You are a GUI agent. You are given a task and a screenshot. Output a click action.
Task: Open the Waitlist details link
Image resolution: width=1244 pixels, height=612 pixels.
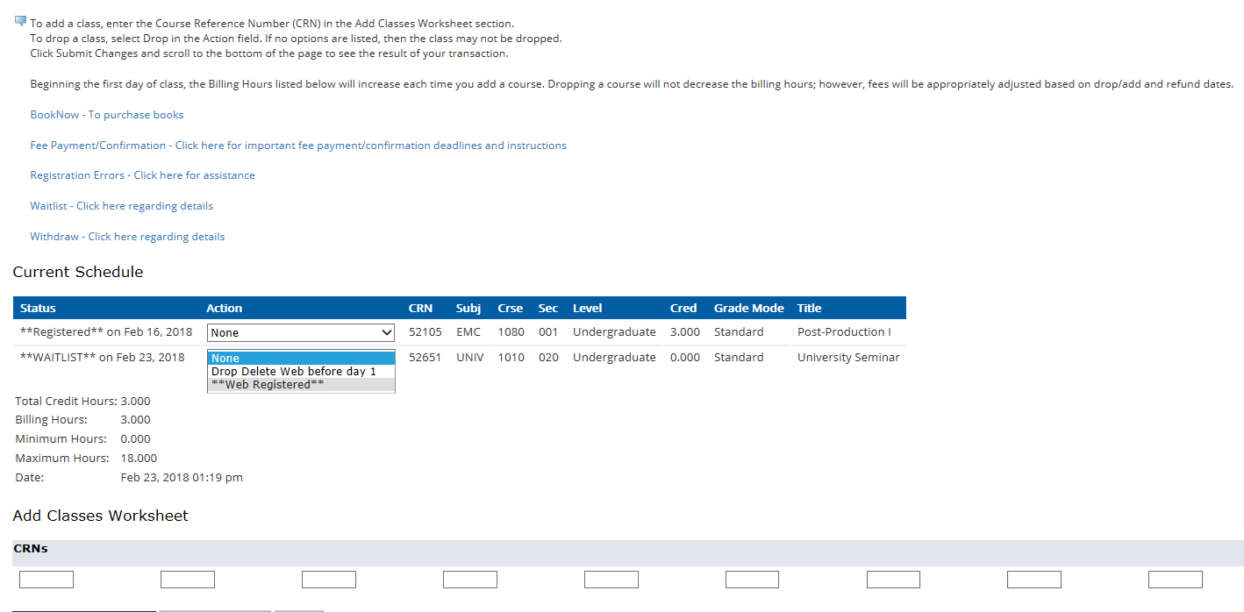[121, 206]
